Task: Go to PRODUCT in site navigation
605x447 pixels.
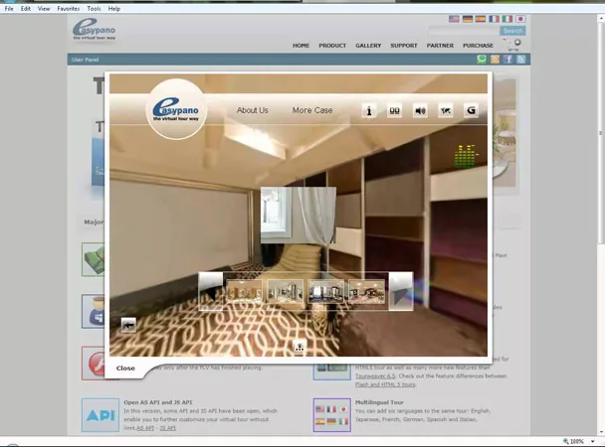Action: coord(332,46)
